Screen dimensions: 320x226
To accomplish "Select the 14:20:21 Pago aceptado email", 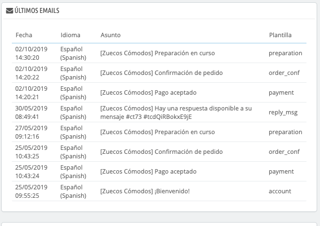I will pos(159,92).
